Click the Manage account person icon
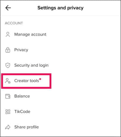Image resolution: width=121 pixels, height=137 pixels. 8,34
